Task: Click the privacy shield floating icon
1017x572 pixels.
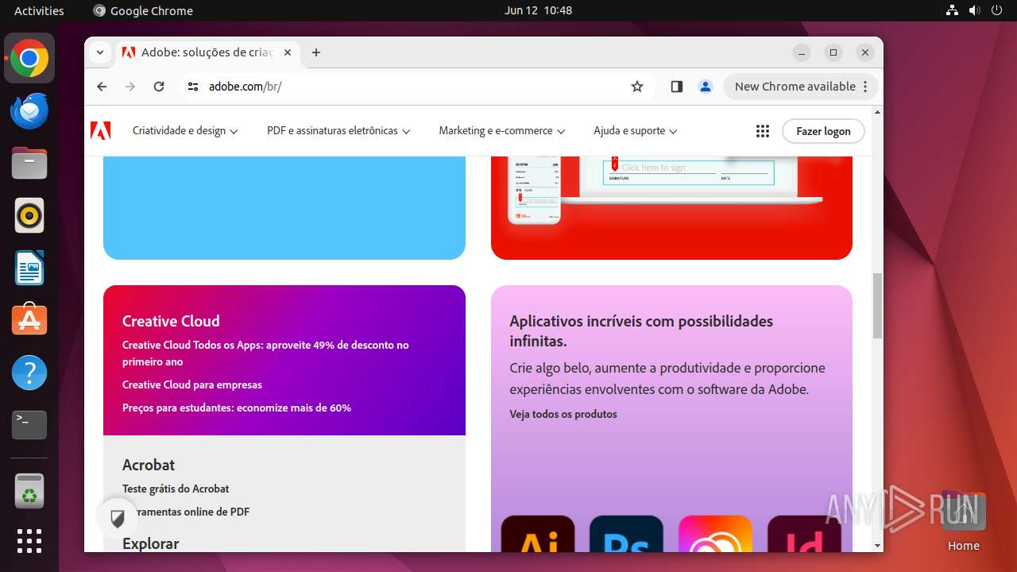Action: [x=118, y=520]
